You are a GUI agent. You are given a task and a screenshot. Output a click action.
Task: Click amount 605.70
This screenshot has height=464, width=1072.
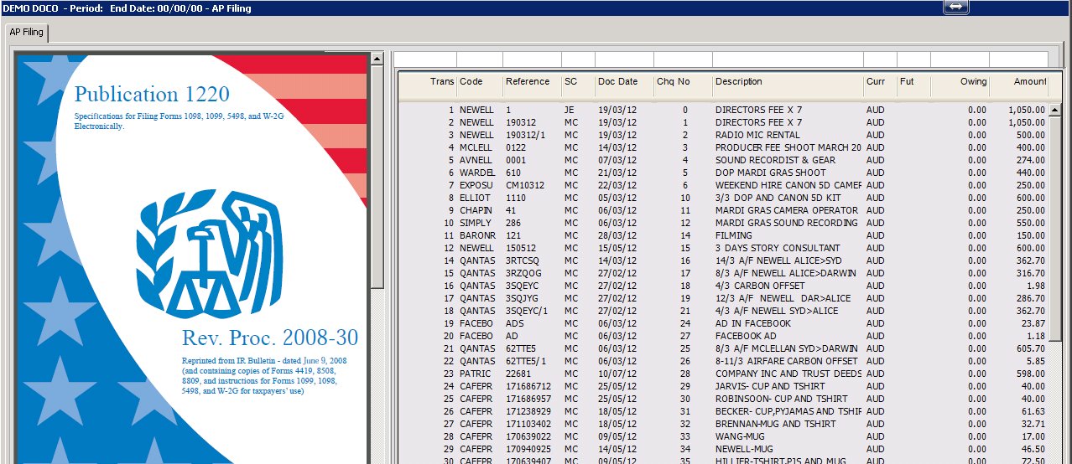point(1029,348)
